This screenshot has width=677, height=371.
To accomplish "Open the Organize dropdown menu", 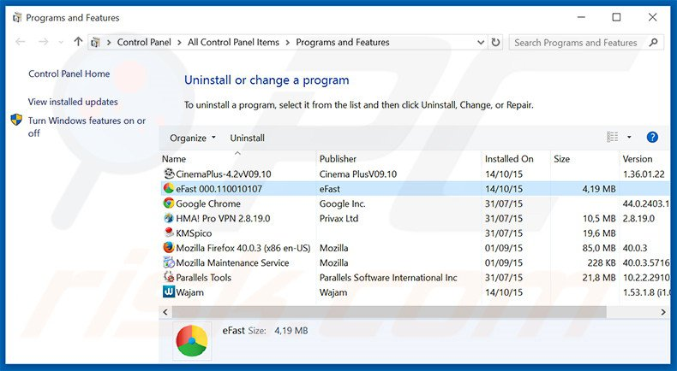I will 192,138.
